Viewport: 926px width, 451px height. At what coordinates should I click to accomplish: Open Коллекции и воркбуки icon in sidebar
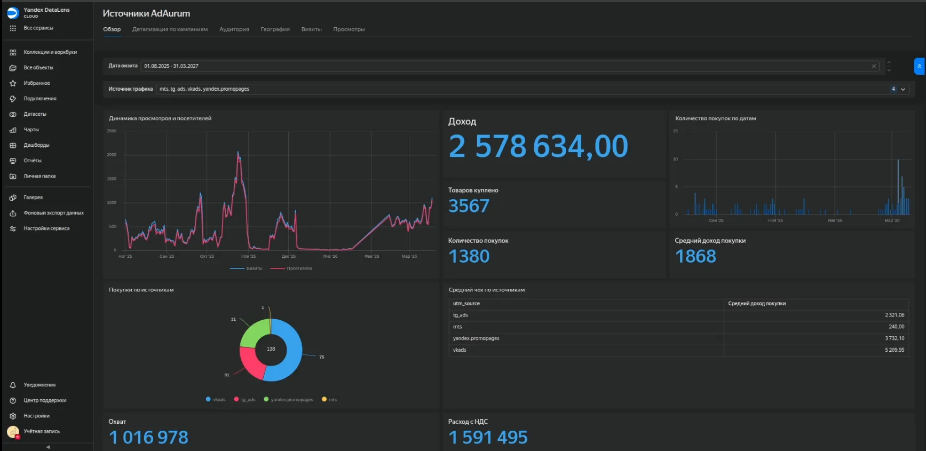tap(13, 52)
